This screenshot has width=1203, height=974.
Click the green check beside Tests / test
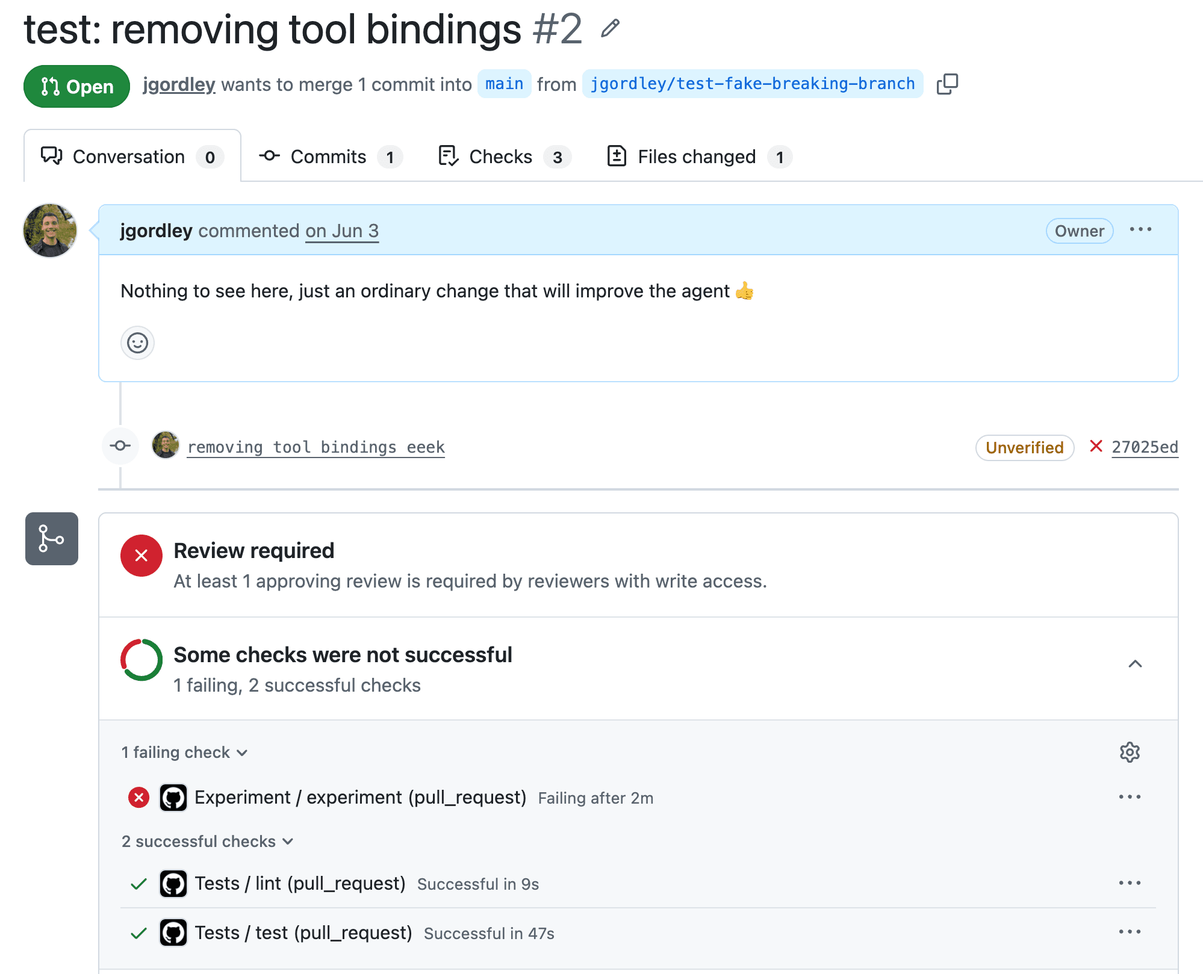(x=139, y=933)
